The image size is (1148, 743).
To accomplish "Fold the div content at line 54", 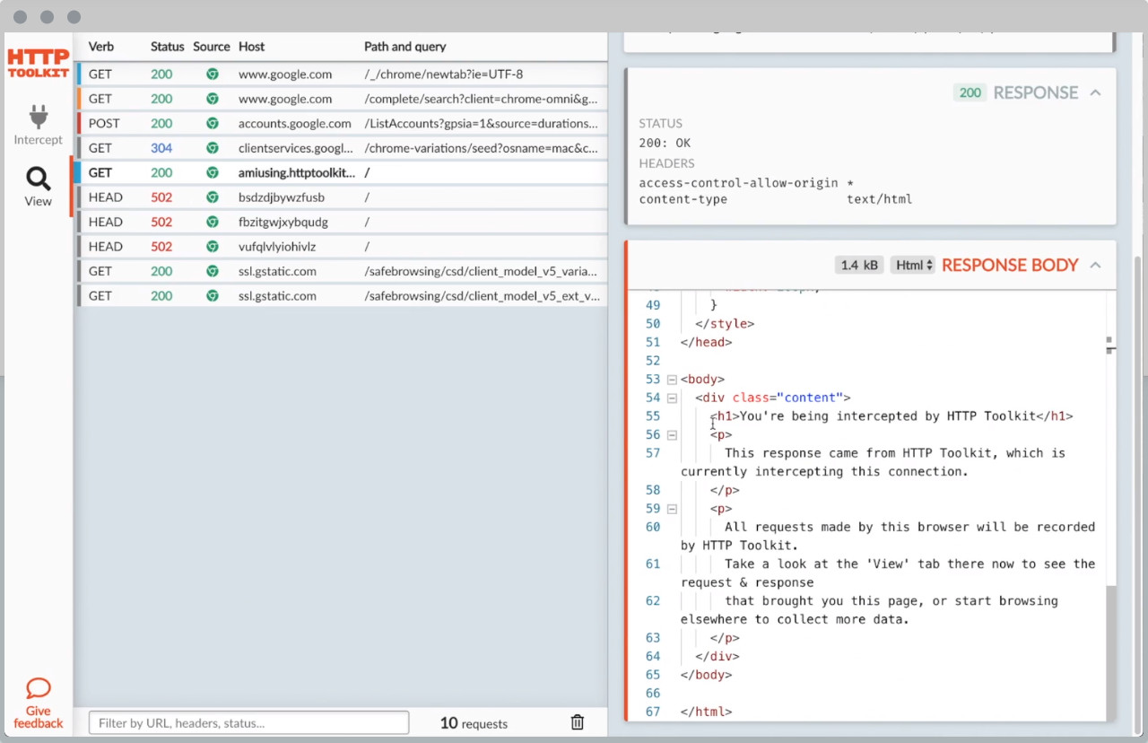I will pos(671,398).
